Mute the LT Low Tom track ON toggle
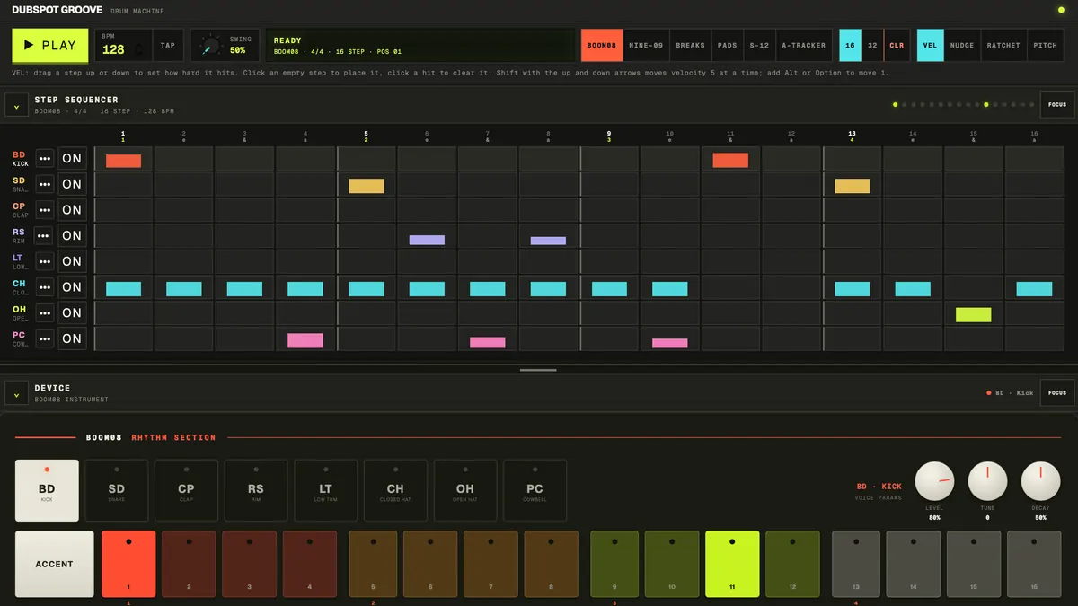The width and height of the screenshot is (1078, 606). (72, 261)
